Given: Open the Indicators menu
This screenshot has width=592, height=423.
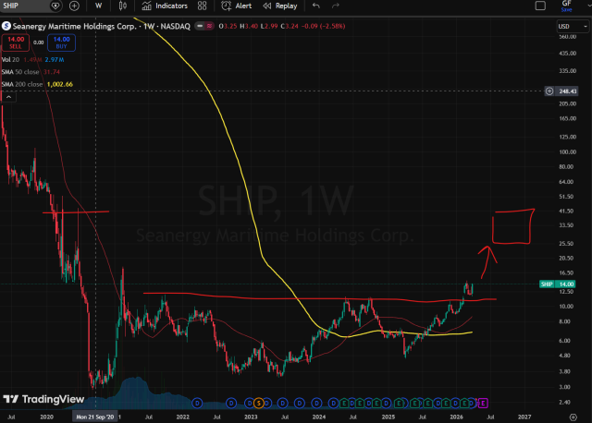Looking at the screenshot, I should pos(165,6).
